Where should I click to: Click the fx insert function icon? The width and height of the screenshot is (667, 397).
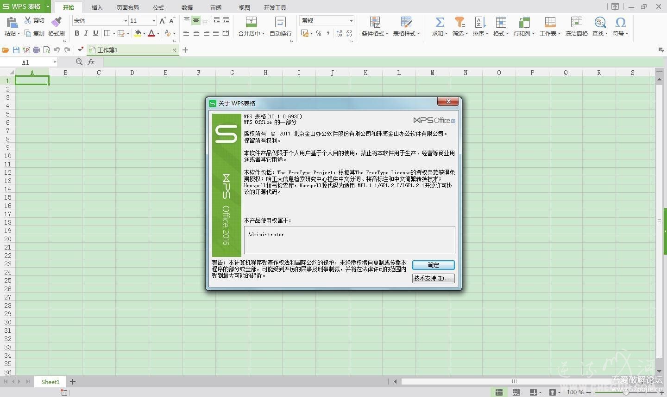(91, 62)
